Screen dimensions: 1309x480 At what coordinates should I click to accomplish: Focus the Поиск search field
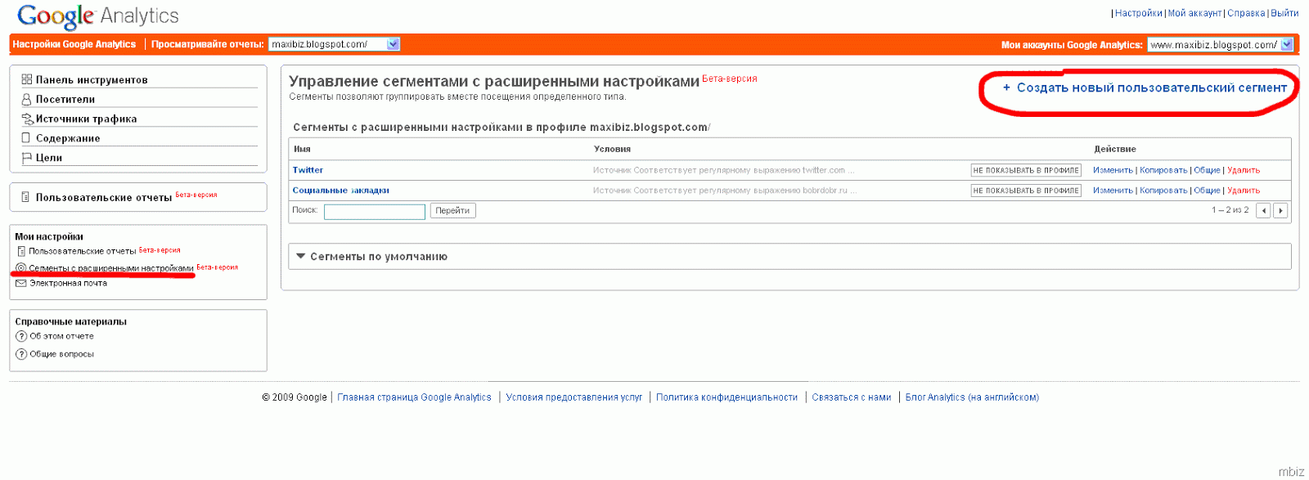coord(375,212)
